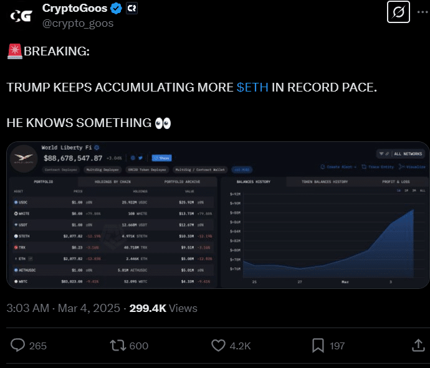Click the reply speech bubble icon
This screenshot has width=430, height=368.
point(19,345)
